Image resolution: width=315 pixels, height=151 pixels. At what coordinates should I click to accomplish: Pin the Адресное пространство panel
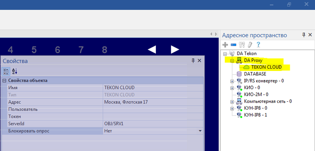click(x=304, y=35)
